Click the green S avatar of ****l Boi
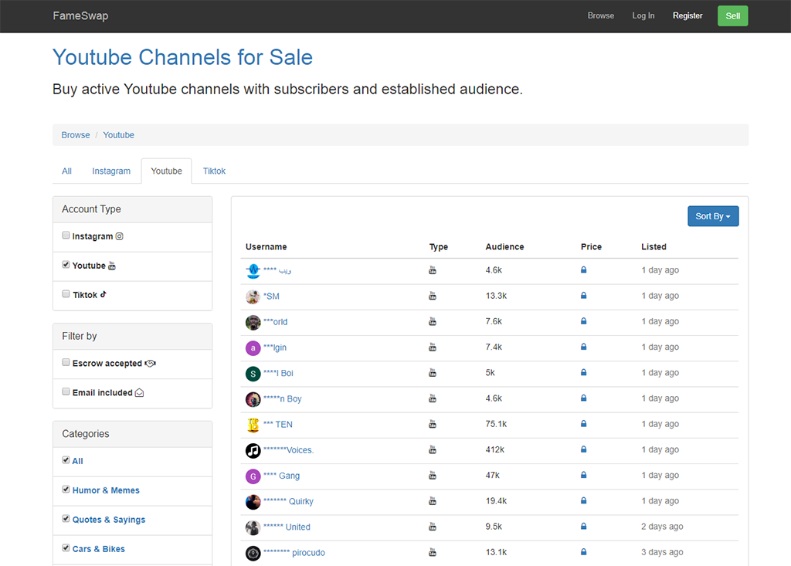The width and height of the screenshot is (791, 566). (253, 374)
